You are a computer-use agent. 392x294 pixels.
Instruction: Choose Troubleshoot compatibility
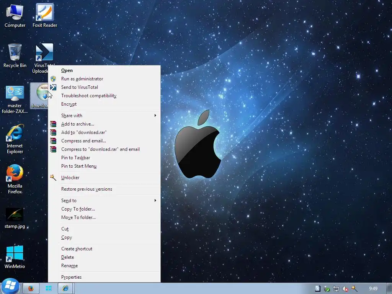pyautogui.click(x=104, y=96)
